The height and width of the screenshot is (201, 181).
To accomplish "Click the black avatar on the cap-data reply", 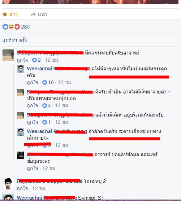I will 21,155.
